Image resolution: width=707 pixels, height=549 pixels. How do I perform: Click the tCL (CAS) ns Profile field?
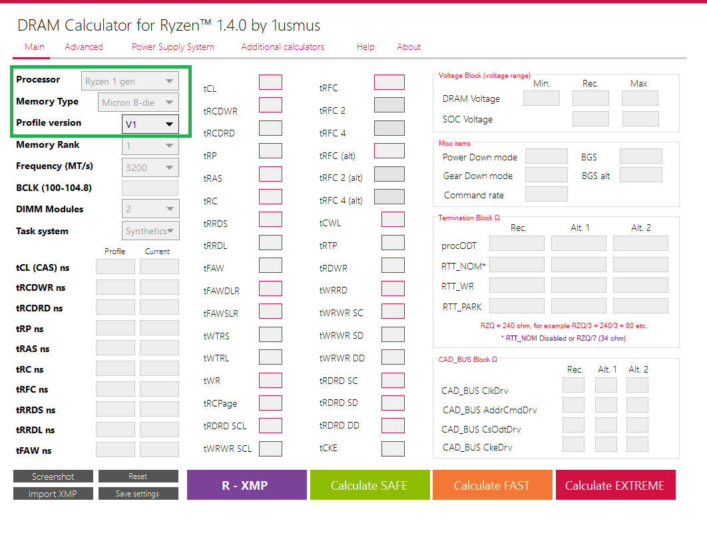tap(115, 266)
